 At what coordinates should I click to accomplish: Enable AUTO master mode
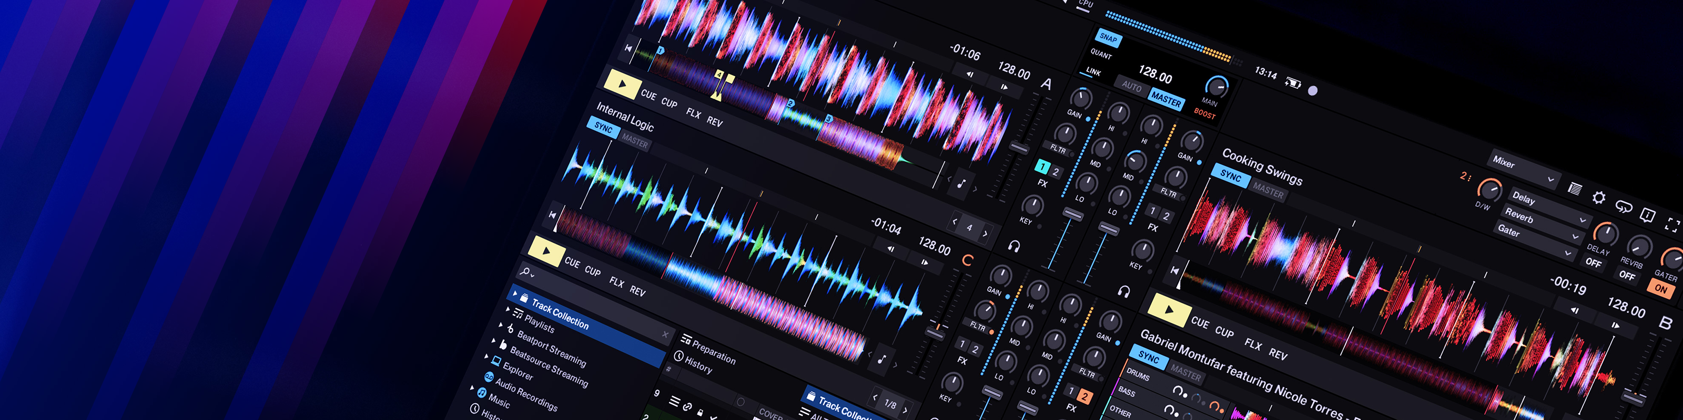1132,86
